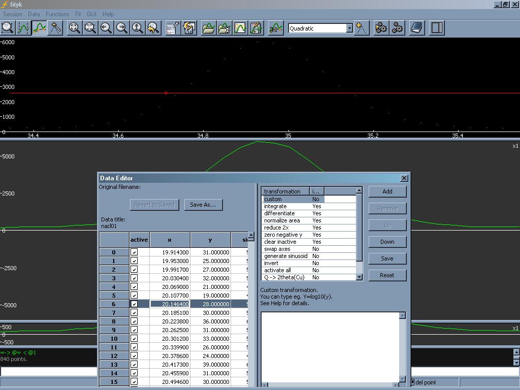The width and height of the screenshot is (520, 390).
Task: Click the auto-add peak plus icon
Action: 362,28
